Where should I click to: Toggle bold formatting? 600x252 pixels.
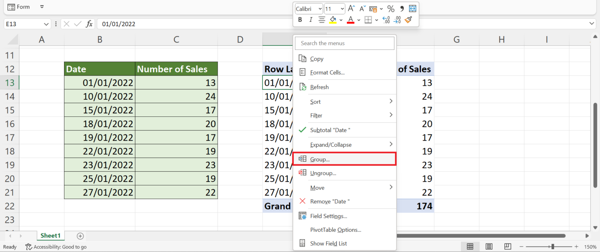300,19
